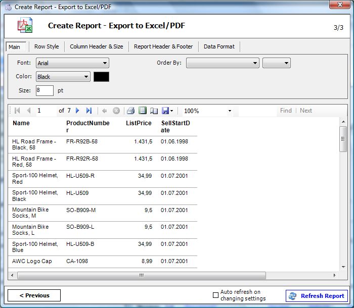Click the Next search link
354x308 pixels.
click(306, 111)
